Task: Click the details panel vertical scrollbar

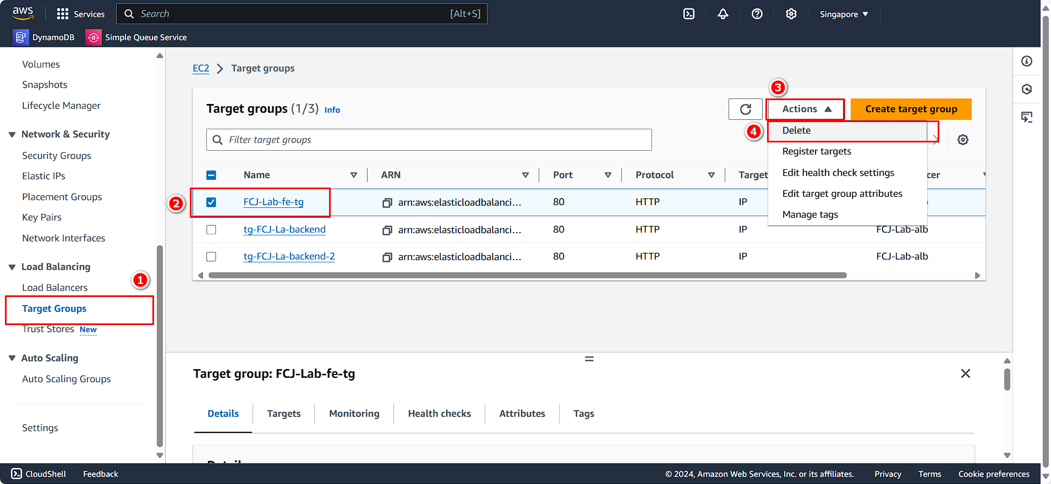Action: click(x=1007, y=380)
